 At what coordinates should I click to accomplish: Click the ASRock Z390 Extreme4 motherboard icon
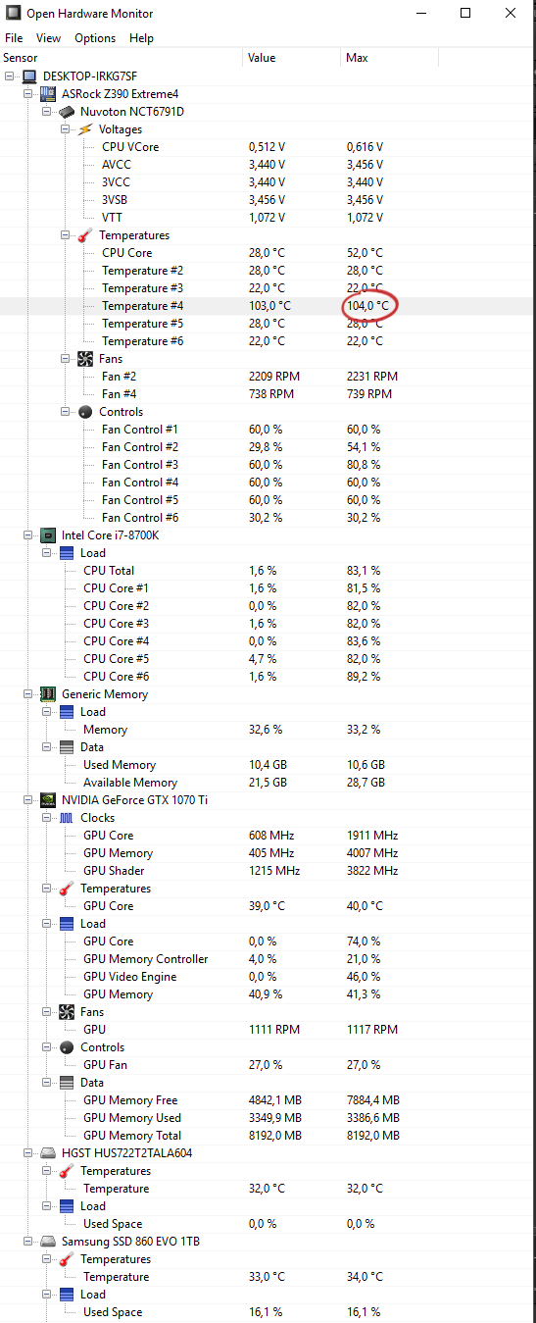tap(48, 94)
